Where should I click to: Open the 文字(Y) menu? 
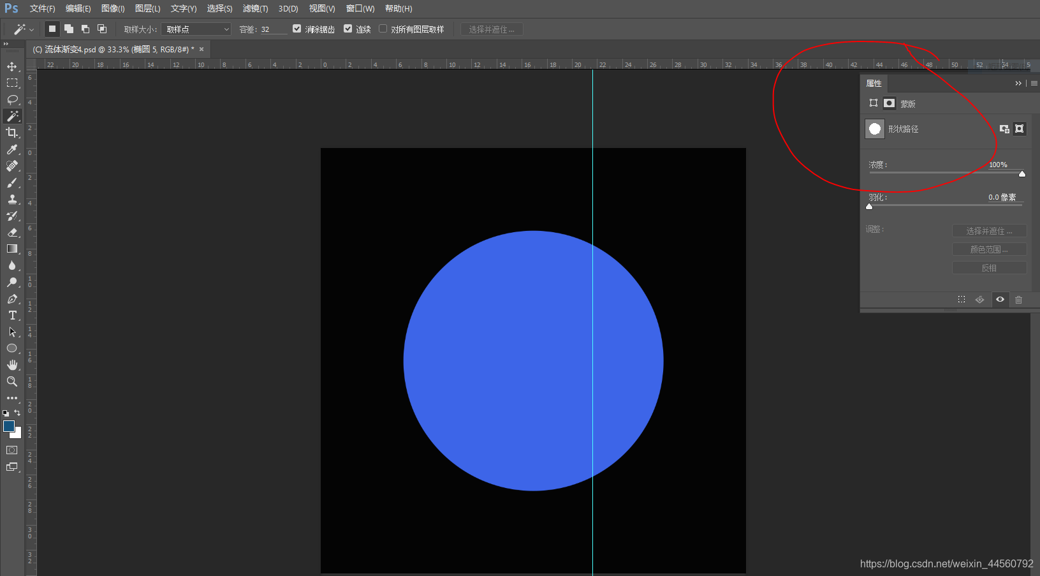coord(184,8)
